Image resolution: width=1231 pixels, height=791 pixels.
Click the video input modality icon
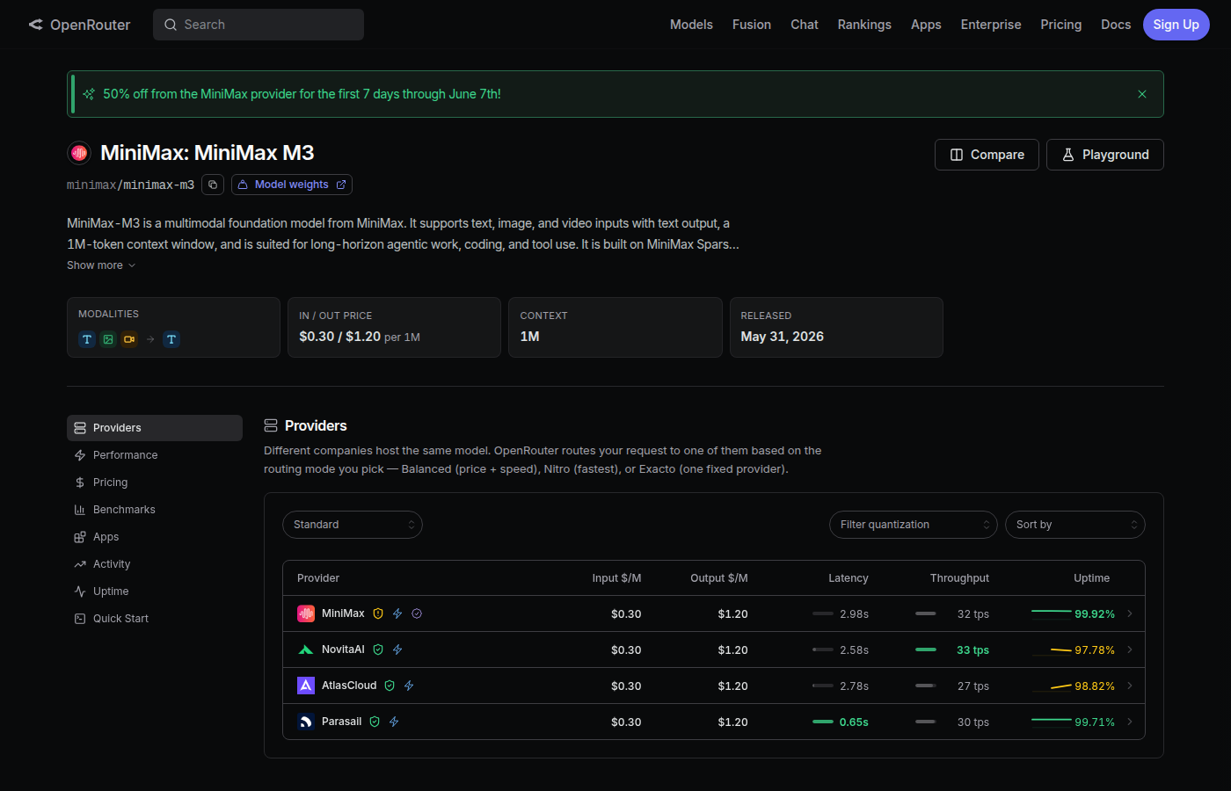(129, 339)
